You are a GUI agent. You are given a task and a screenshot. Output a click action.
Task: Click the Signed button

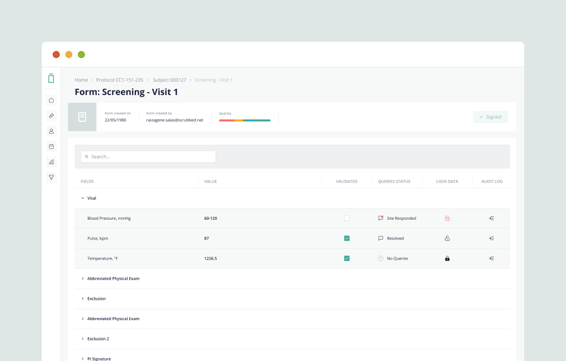pos(490,117)
